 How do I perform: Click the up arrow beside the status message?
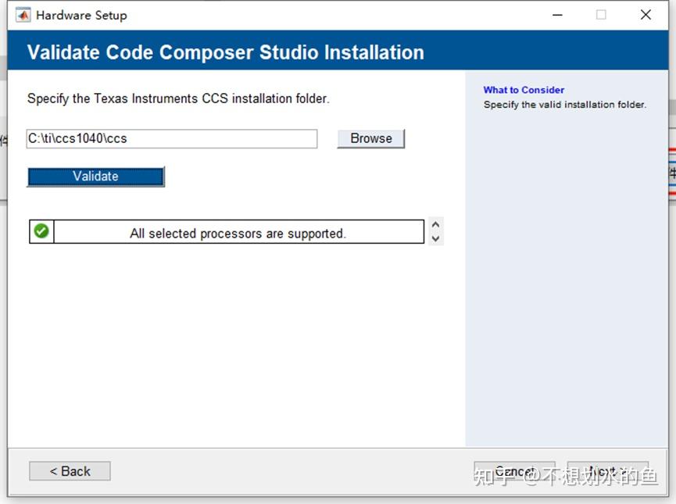[435, 225]
